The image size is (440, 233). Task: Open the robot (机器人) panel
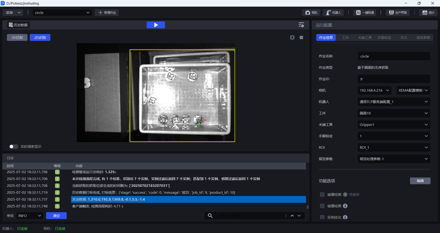pyautogui.click(x=333, y=13)
